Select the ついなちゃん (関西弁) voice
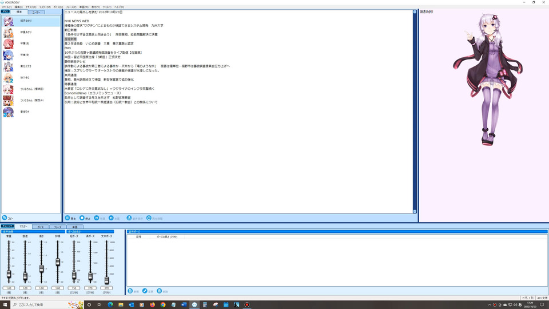 (x=31, y=101)
